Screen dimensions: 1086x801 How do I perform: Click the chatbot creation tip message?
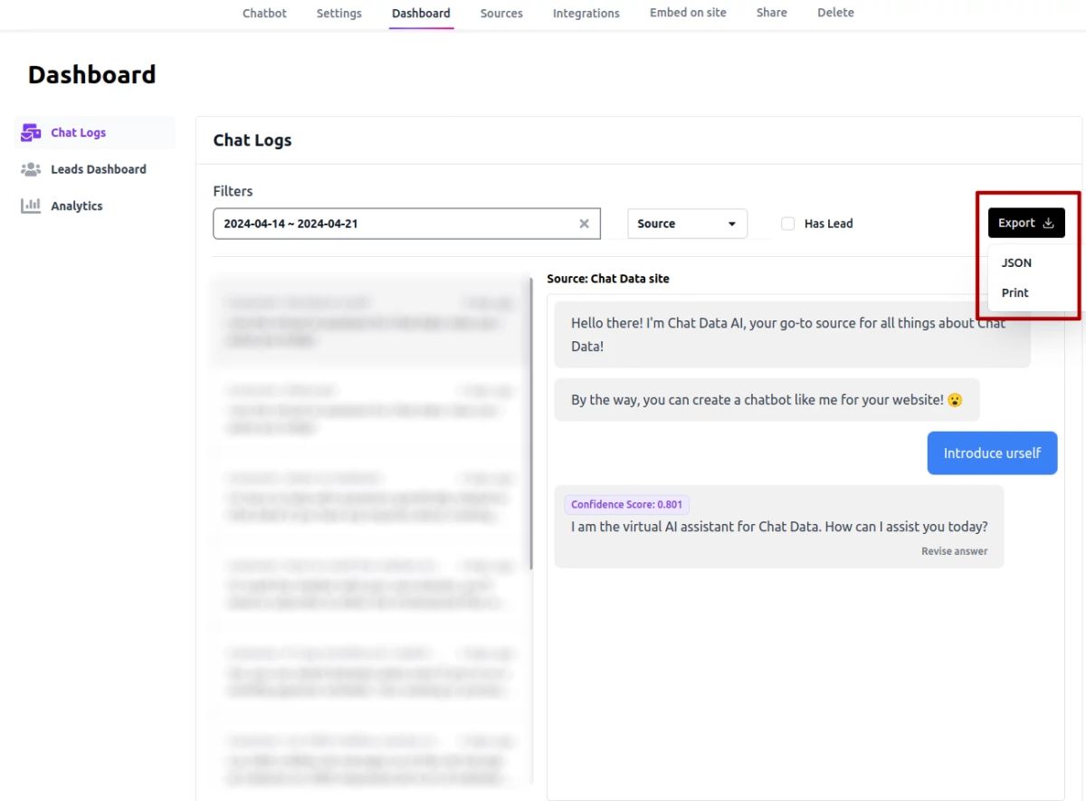767,399
